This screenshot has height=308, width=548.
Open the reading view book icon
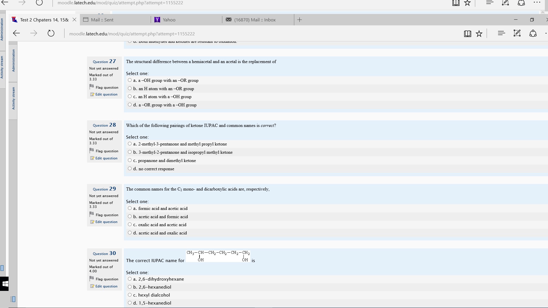click(468, 34)
